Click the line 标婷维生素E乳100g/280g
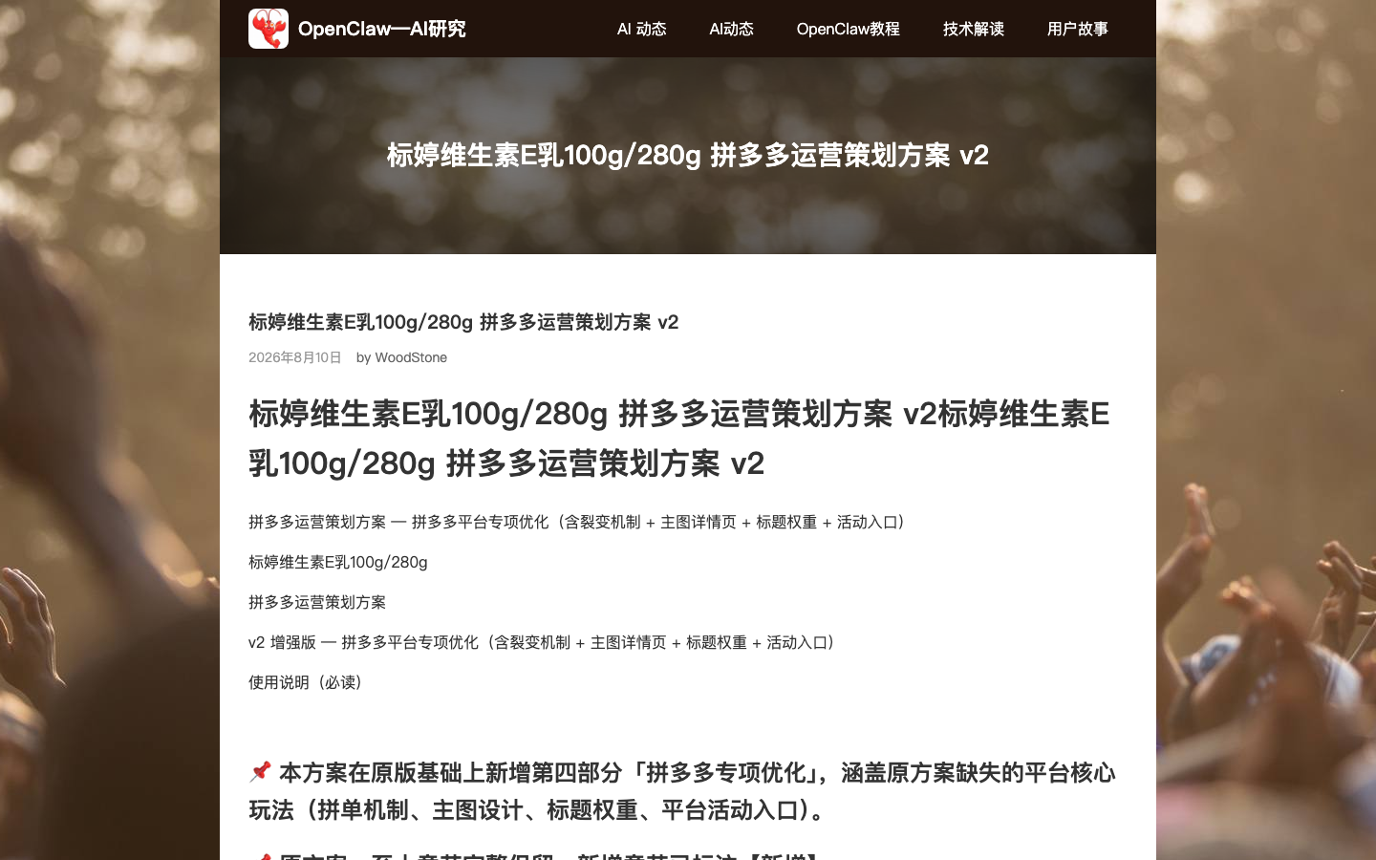This screenshot has height=860, width=1376. (x=338, y=562)
